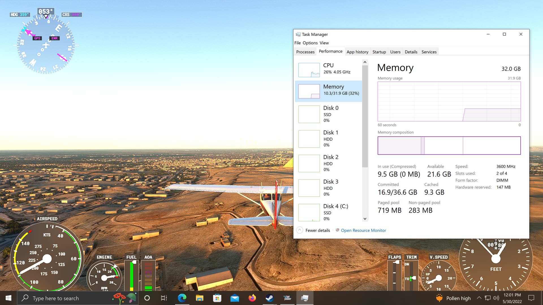Open Steam from the taskbar

point(270,298)
